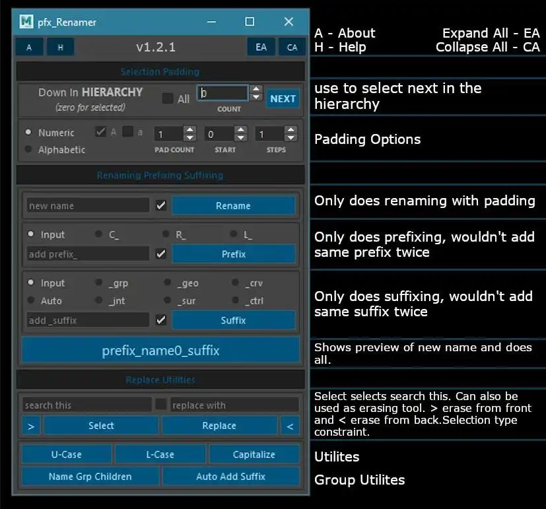This screenshot has width=546, height=509.
Task: Click EA to expand all sections
Action: point(261,48)
